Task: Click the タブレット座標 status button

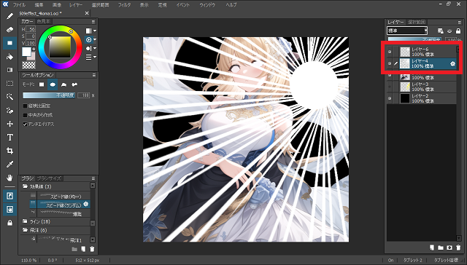Action: 446,260
